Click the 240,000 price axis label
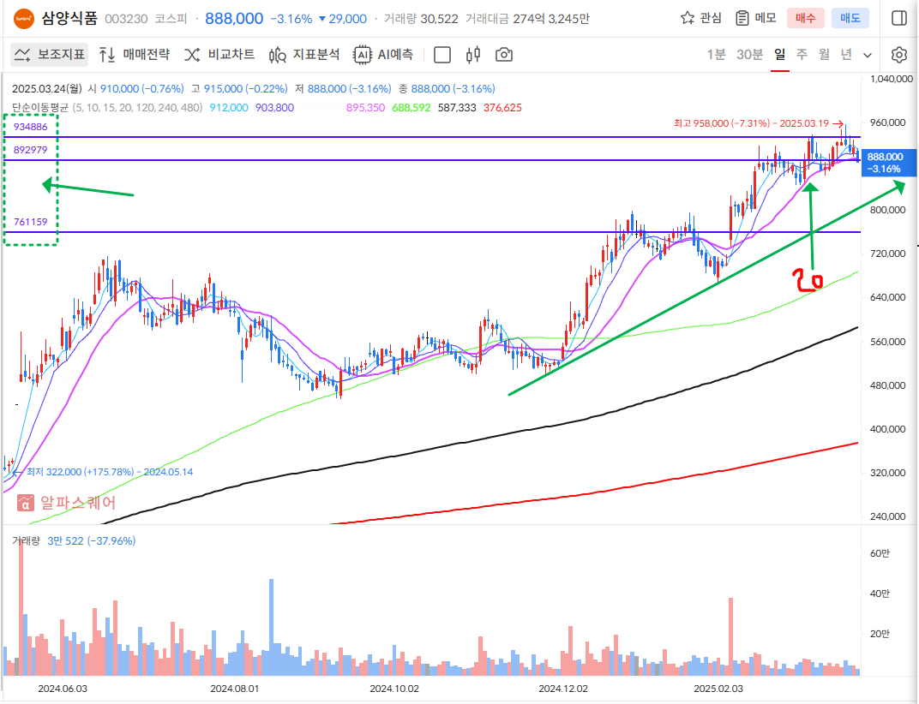The image size is (919, 704). [887, 516]
